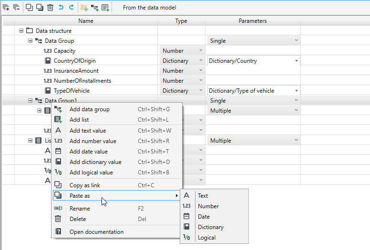Viewport: 370px width, 250px height.
Task: Click the group icon beside Data Group1
Action: (39, 100)
